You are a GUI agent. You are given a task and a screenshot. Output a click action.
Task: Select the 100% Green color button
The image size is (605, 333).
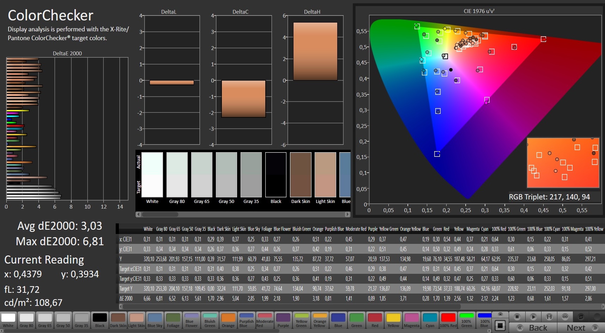(466, 320)
